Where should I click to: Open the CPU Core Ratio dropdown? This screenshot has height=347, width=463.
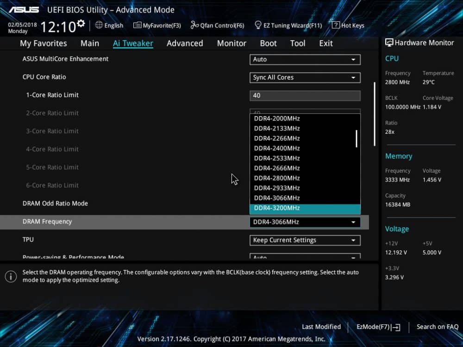(x=305, y=78)
